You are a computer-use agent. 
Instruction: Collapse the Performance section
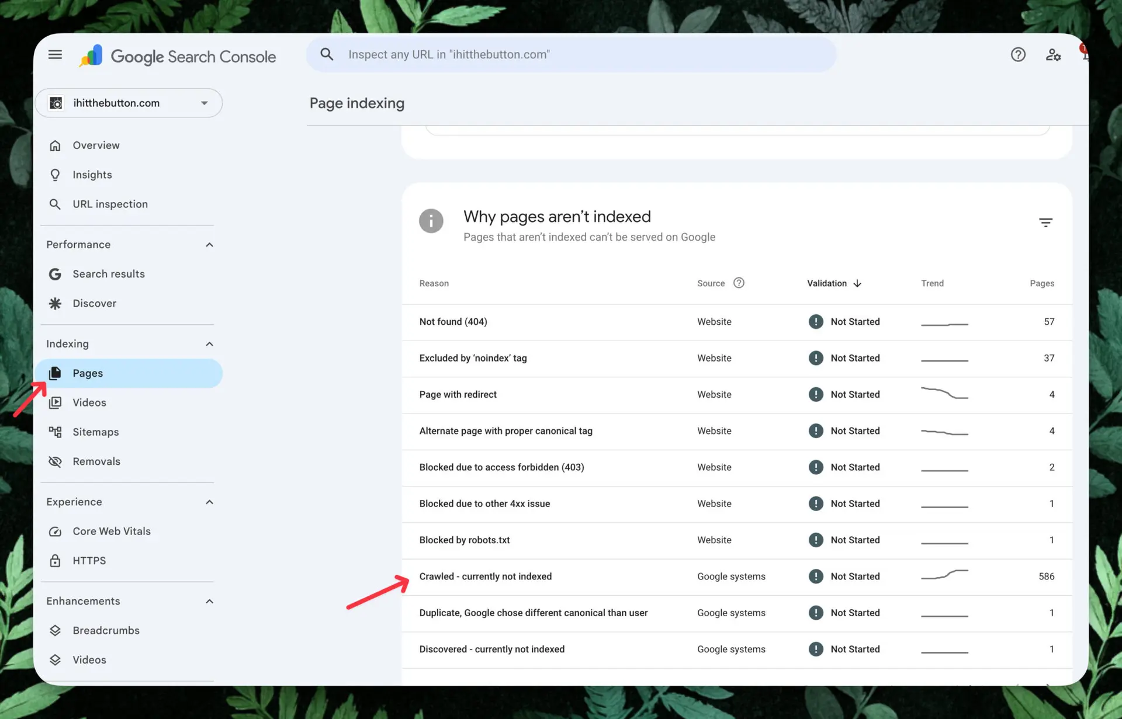point(209,245)
